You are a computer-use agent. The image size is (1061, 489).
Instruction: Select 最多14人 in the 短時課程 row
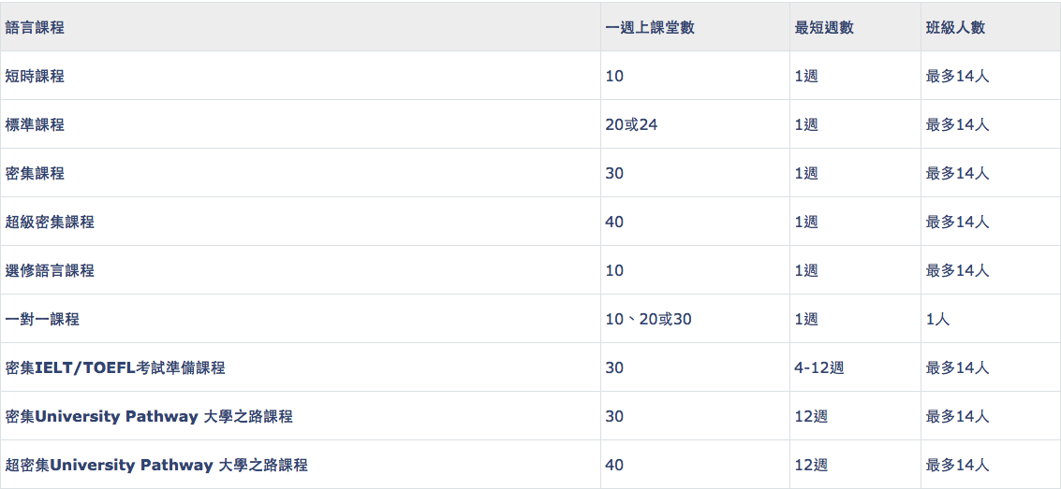tap(957, 77)
